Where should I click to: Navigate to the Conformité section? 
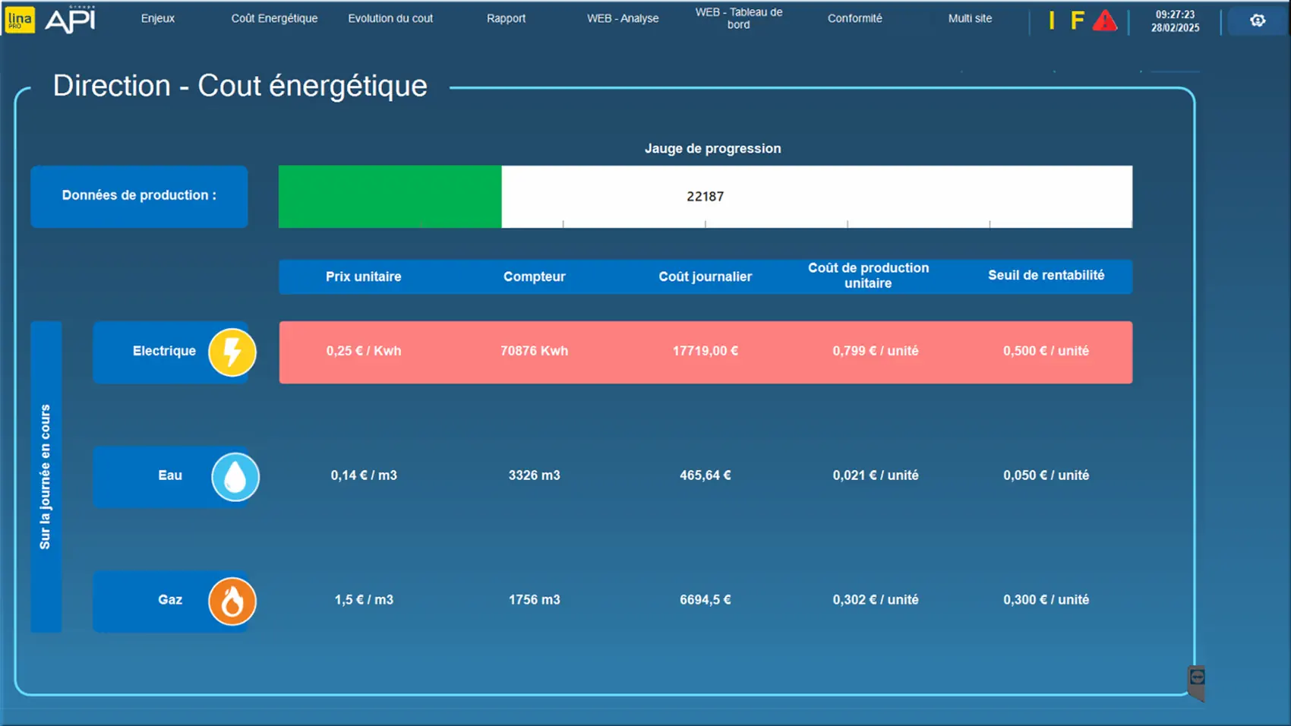(855, 18)
